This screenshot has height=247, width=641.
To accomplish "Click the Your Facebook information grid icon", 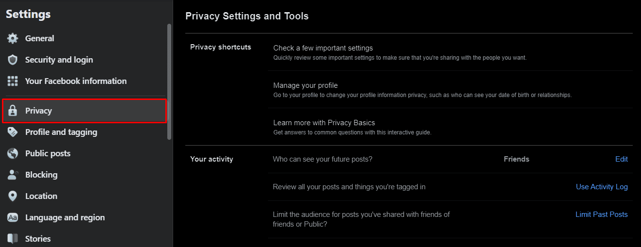I will pyautogui.click(x=13, y=81).
